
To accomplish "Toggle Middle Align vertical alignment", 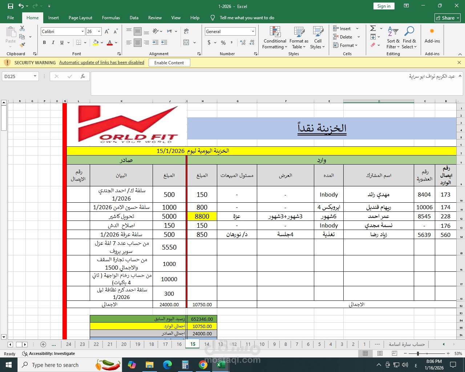I will point(138,32).
